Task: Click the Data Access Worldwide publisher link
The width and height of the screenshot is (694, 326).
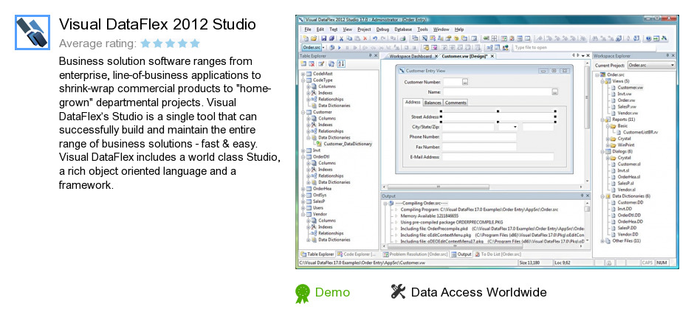Action: point(478,292)
